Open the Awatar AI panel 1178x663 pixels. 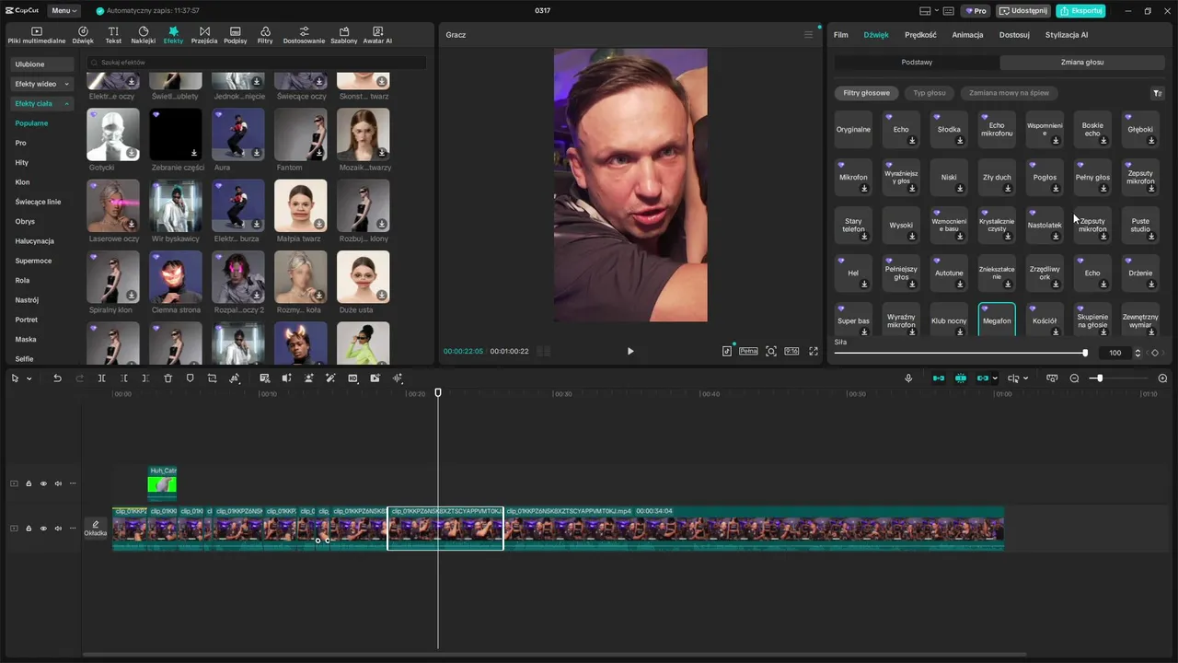[377, 35]
